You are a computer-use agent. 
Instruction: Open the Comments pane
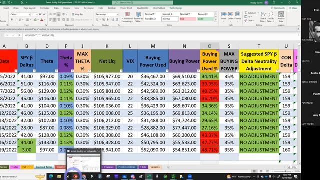[278, 8]
